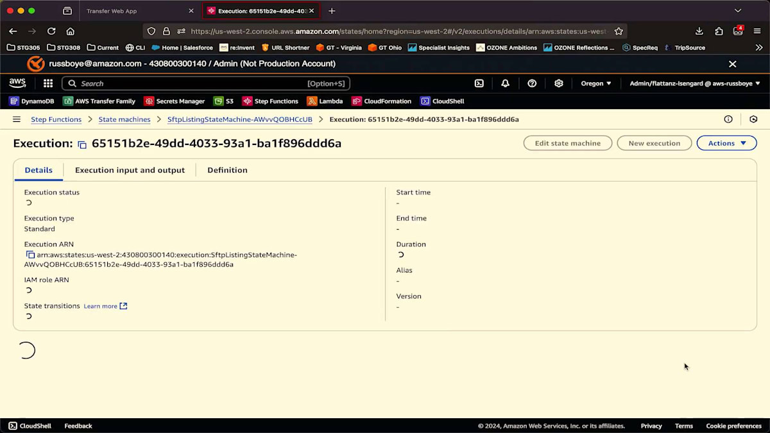Open CloudShell in the footer

coord(30,426)
